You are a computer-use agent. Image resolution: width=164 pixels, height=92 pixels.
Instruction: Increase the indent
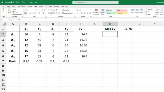tap(59, 13)
